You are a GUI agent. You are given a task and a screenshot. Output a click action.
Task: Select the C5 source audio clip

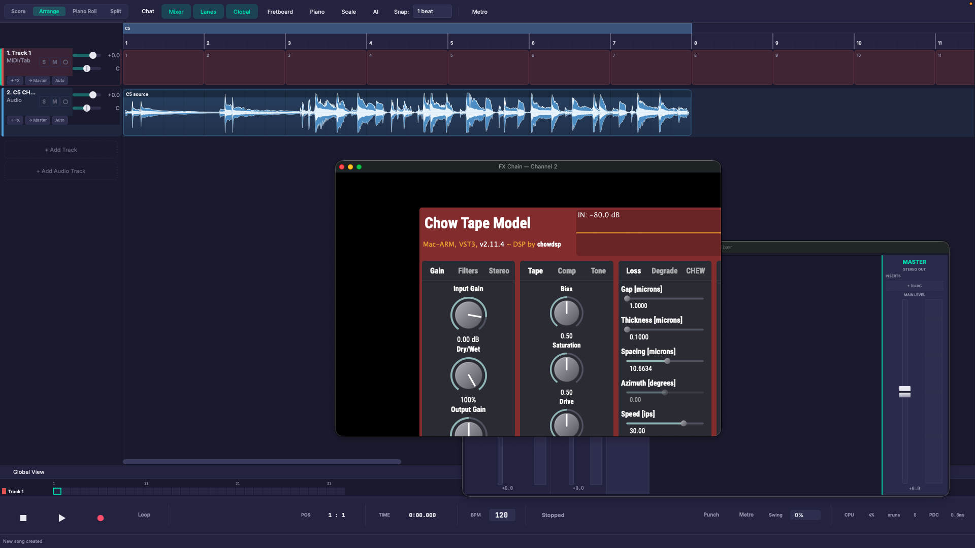pos(407,113)
